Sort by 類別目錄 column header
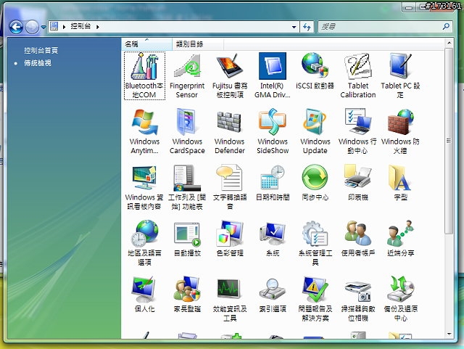 tap(198, 44)
